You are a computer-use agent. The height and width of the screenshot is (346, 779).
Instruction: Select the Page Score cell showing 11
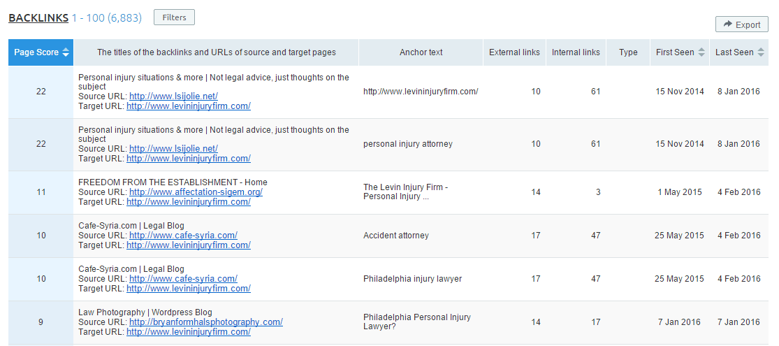[41, 192]
